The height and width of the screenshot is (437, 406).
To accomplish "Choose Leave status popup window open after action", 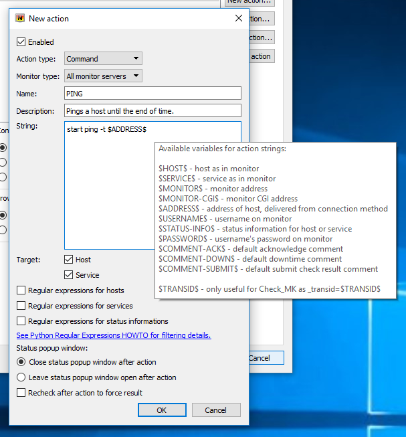I will pos(21,377).
